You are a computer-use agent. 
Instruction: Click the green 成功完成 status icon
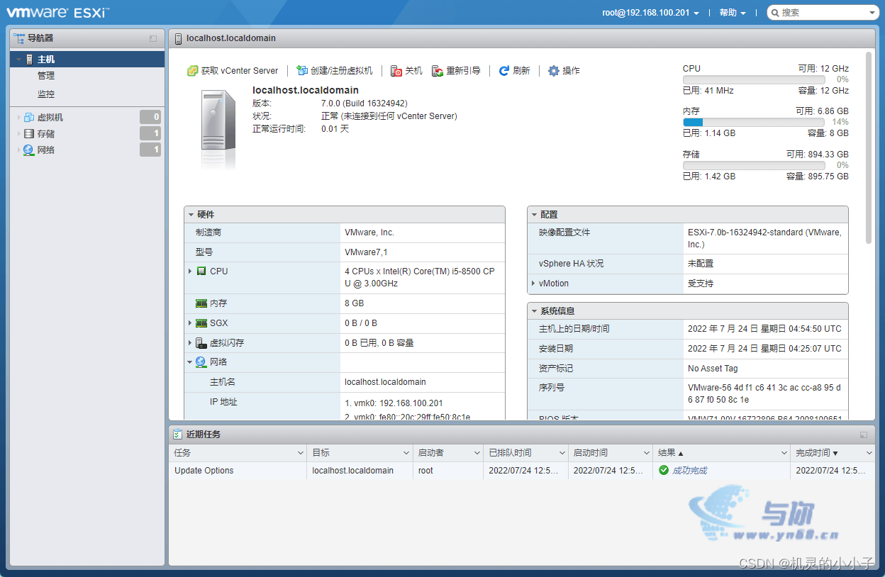click(x=664, y=471)
